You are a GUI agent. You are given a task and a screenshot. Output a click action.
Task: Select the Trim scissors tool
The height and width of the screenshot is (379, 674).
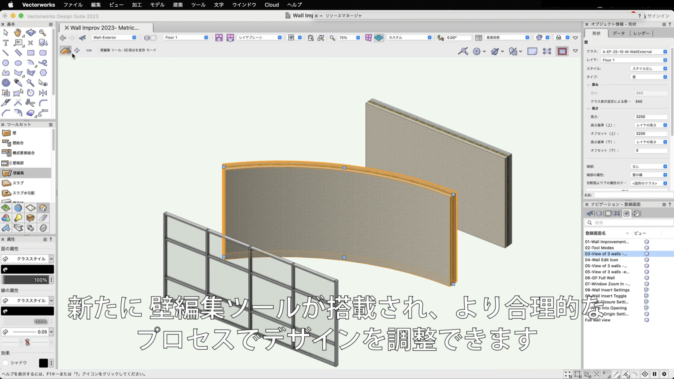point(31,103)
